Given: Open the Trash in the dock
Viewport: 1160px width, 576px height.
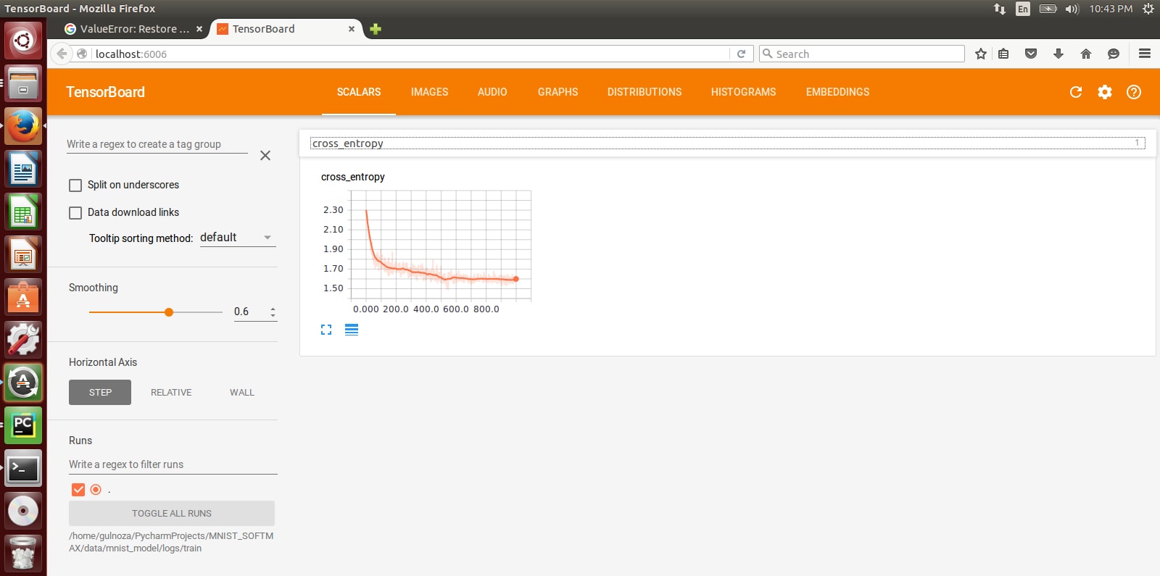Looking at the screenshot, I should point(23,554).
